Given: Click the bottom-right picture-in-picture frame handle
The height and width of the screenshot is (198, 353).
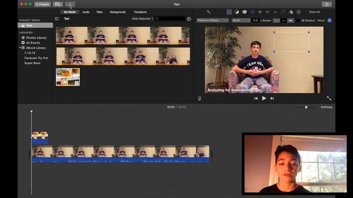Looking at the screenshot, I should (309, 52).
